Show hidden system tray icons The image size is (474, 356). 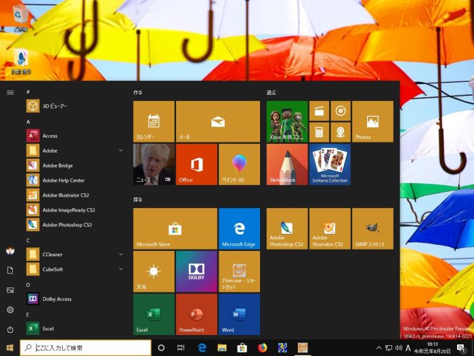(379, 348)
